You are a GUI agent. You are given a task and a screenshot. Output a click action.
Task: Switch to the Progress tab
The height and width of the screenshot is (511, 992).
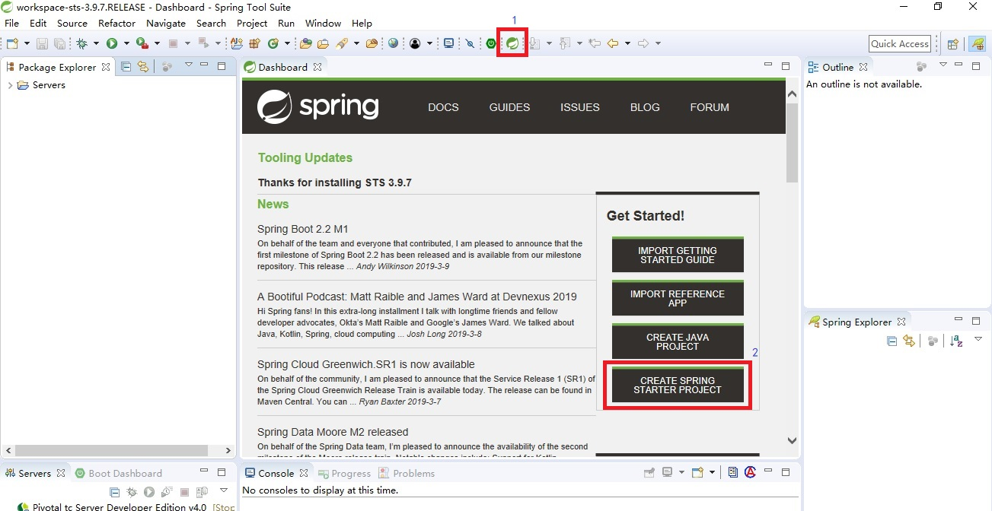click(344, 473)
